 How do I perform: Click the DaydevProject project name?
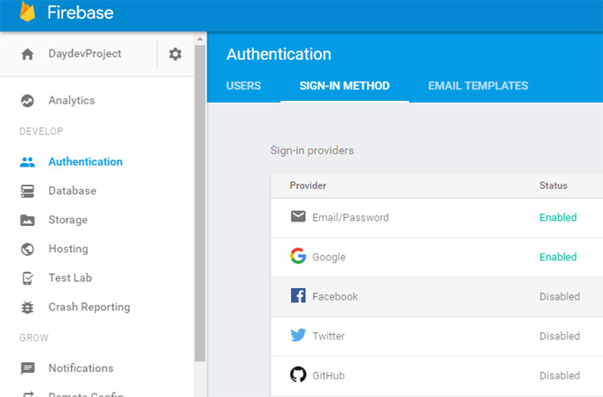pos(84,54)
